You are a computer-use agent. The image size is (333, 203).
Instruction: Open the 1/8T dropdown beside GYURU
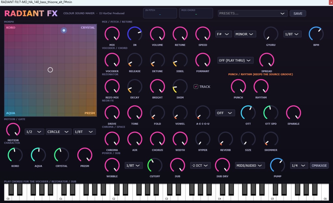point(292,34)
